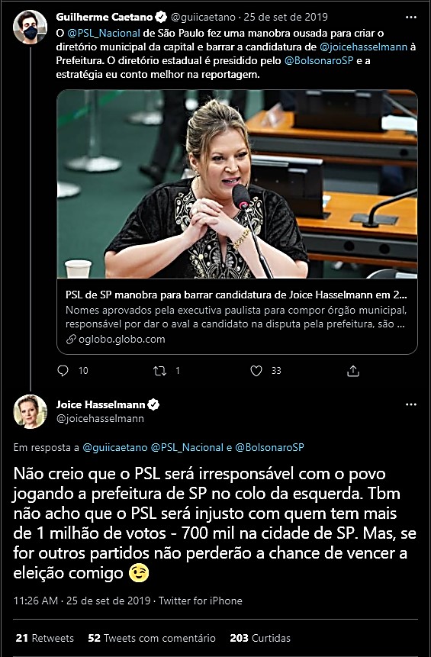Open the @PSL_Nacional mention in first tweet
This screenshot has width=431, height=657.
coord(104,33)
